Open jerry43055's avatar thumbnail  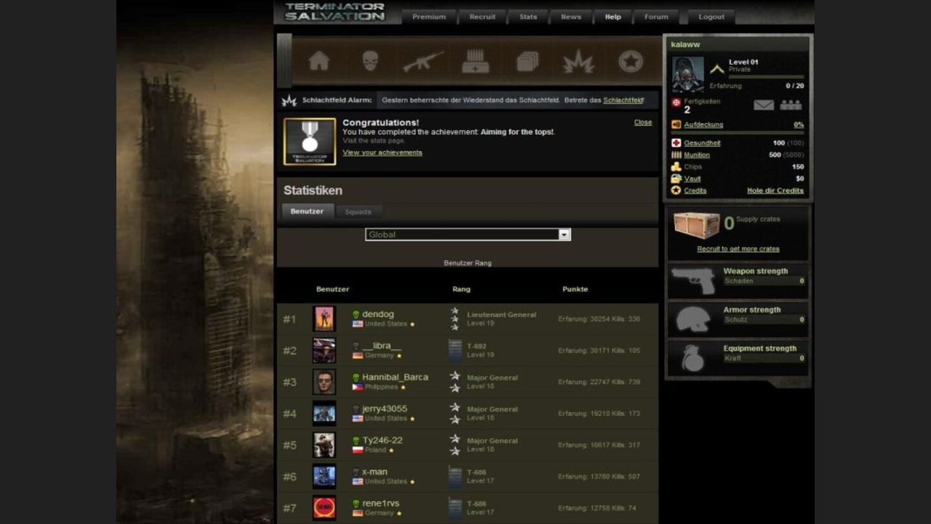(324, 413)
